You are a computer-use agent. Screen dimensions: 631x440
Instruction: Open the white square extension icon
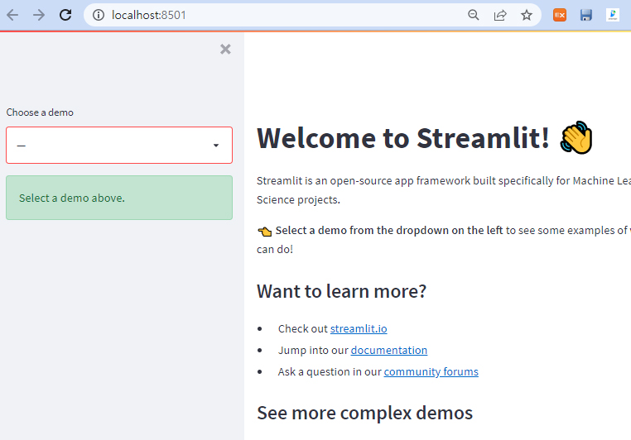click(613, 15)
